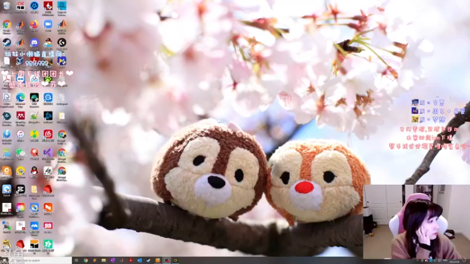470x264 pixels.
Task: Launch QQ Music desktop shortcut
Action: pos(34,134)
